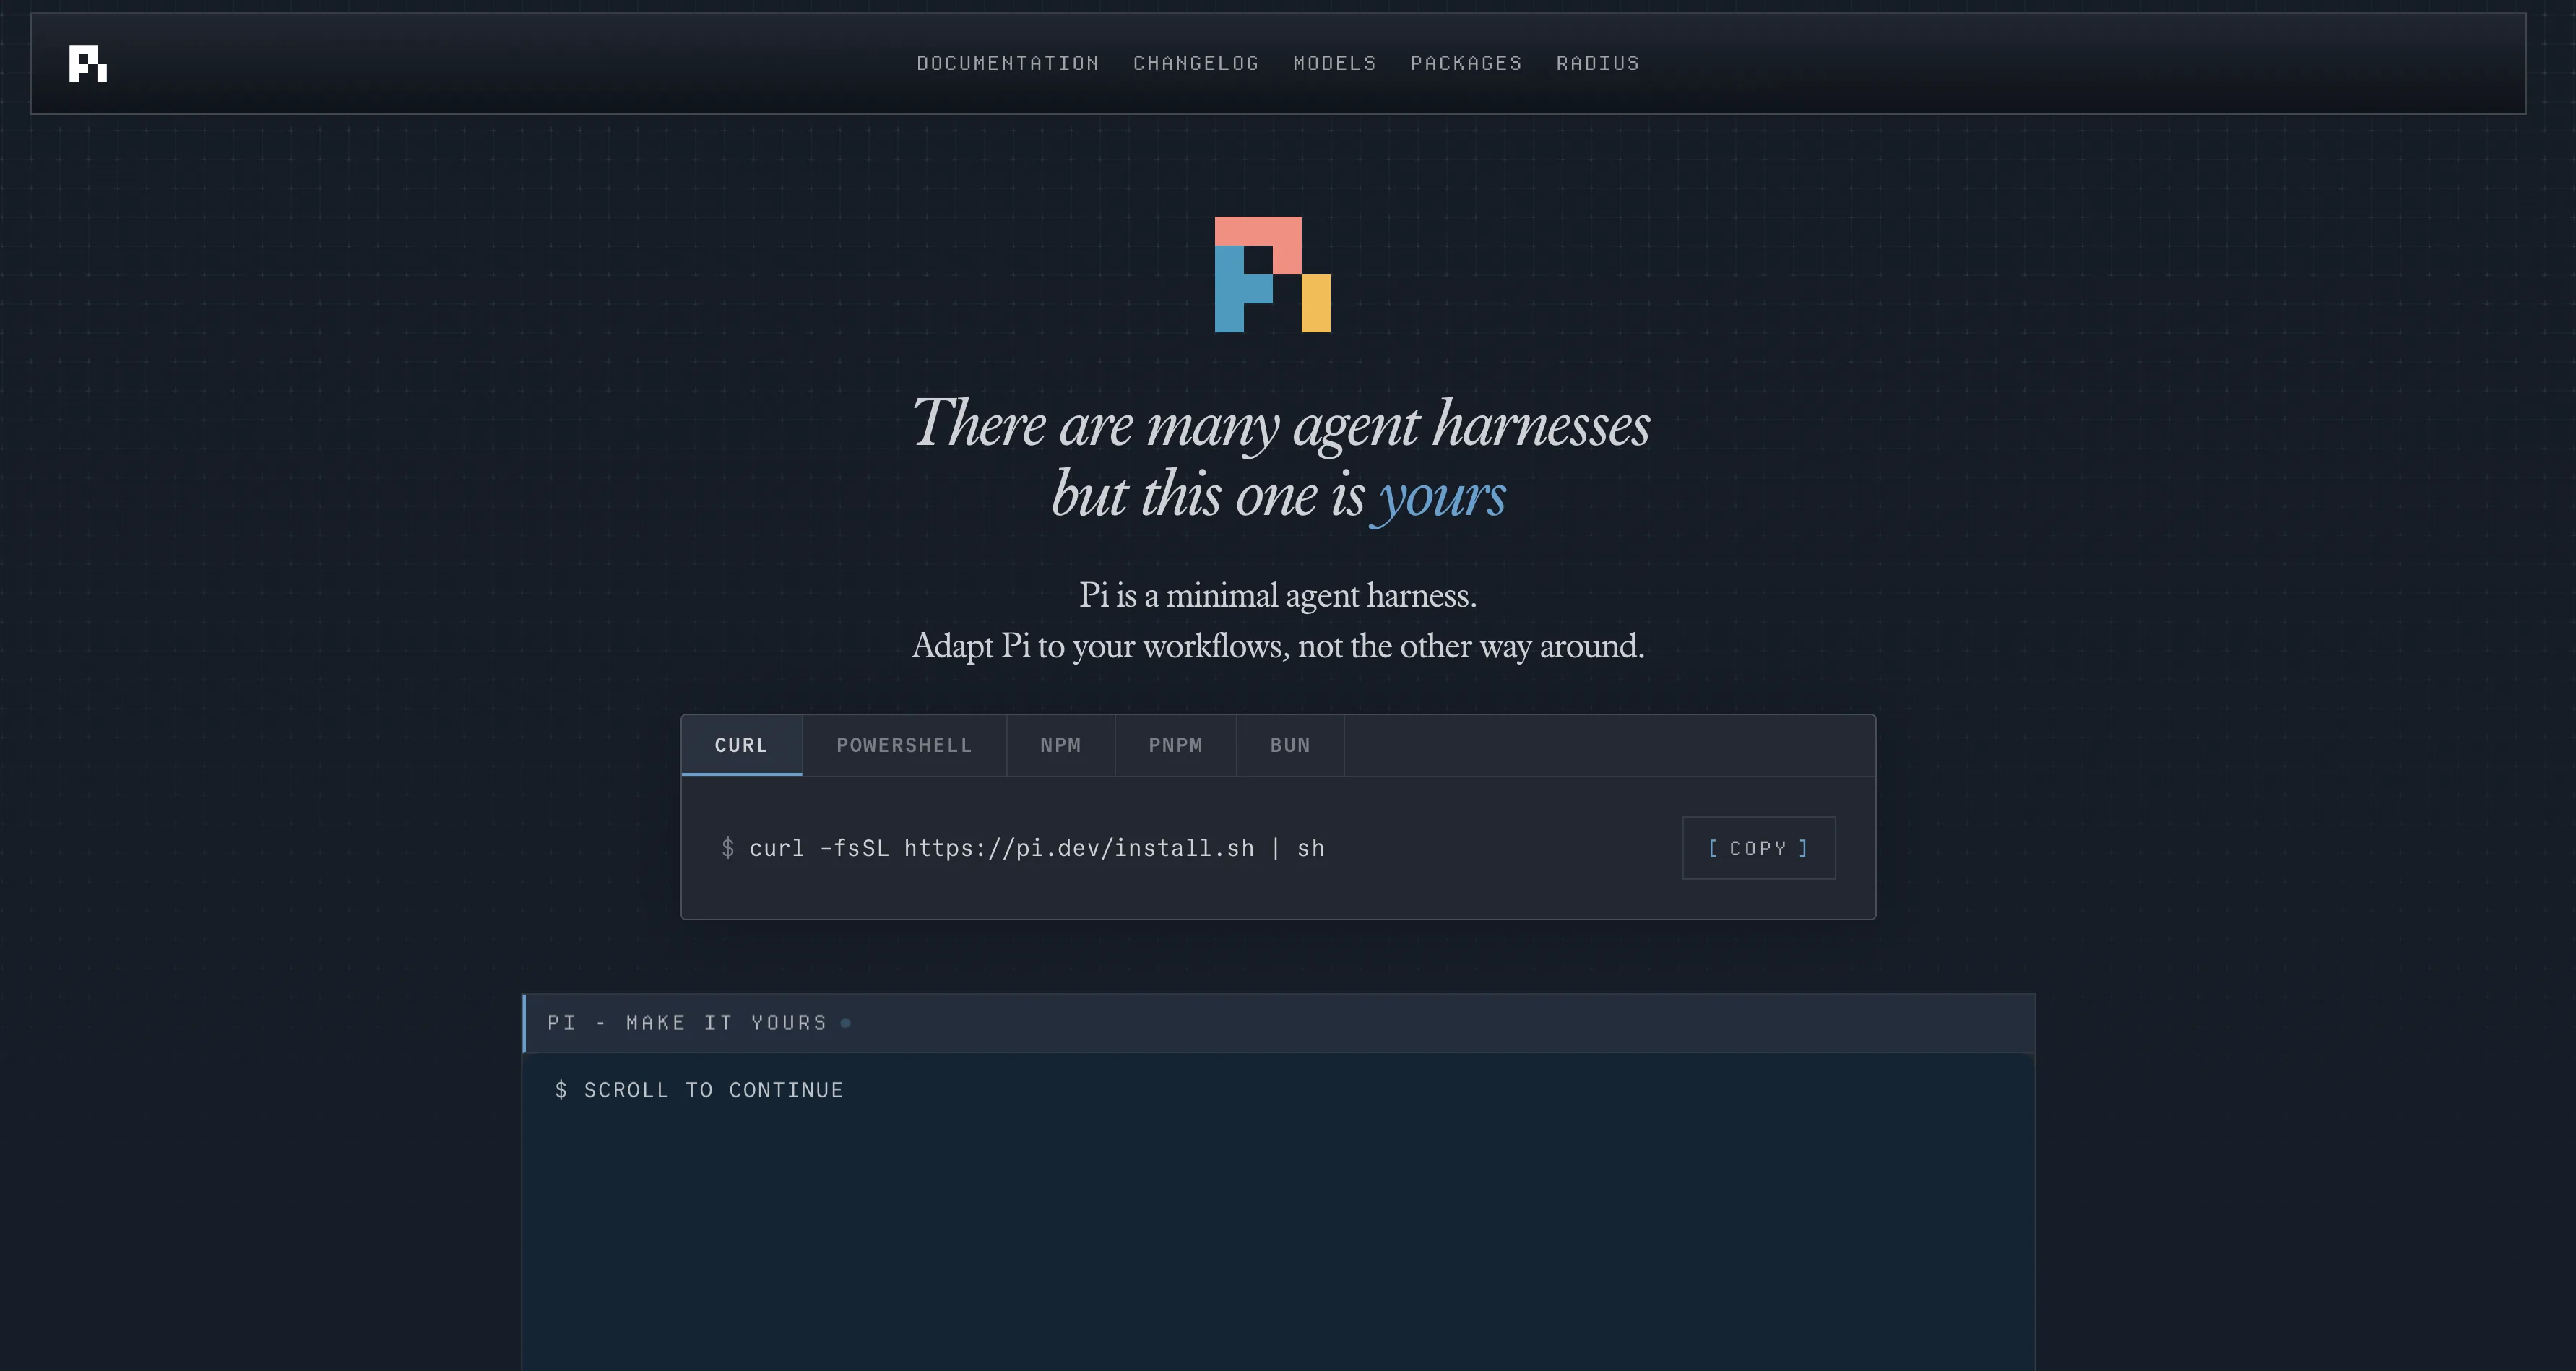Click 'Adapt Pi to your workflows' sentence
This screenshot has width=2576, height=1371.
[x=1278, y=646]
